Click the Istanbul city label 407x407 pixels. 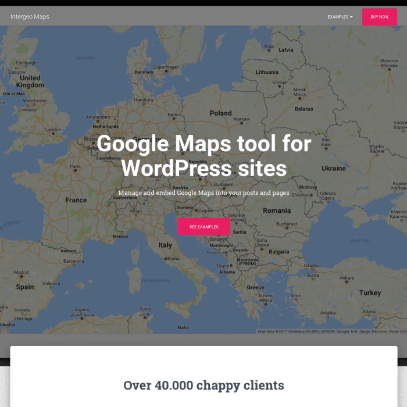click(312, 265)
